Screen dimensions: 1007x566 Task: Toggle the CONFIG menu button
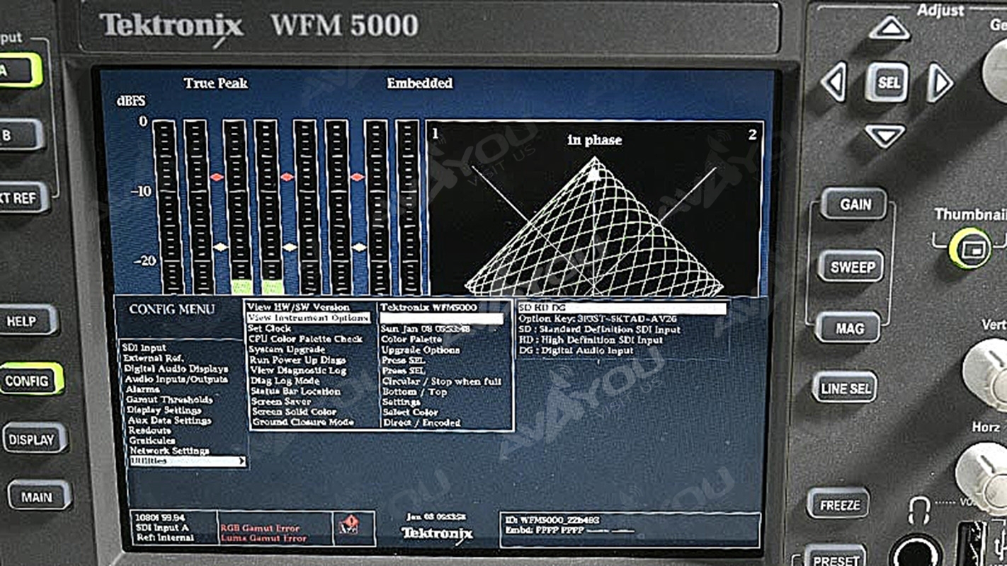coord(30,381)
